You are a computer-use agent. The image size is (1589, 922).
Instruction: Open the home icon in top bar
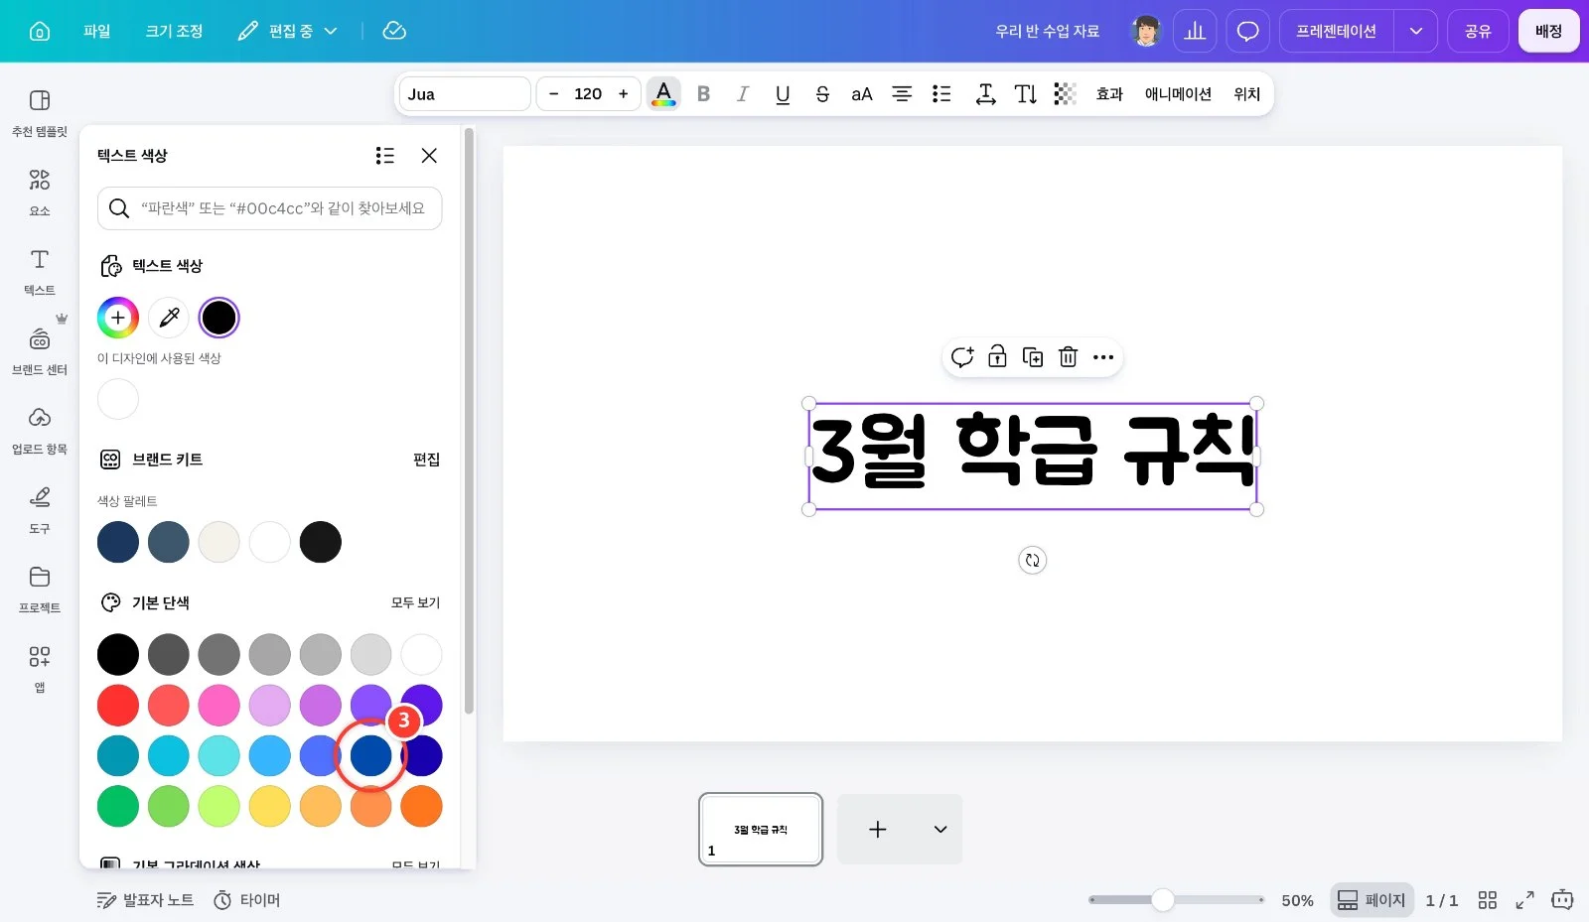[x=40, y=31]
